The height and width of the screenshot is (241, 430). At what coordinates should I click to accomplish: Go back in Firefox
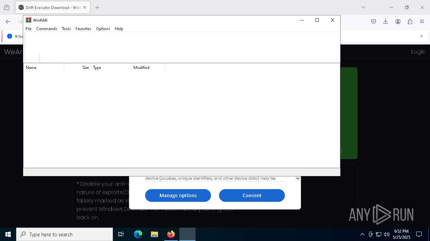[x=8, y=21]
